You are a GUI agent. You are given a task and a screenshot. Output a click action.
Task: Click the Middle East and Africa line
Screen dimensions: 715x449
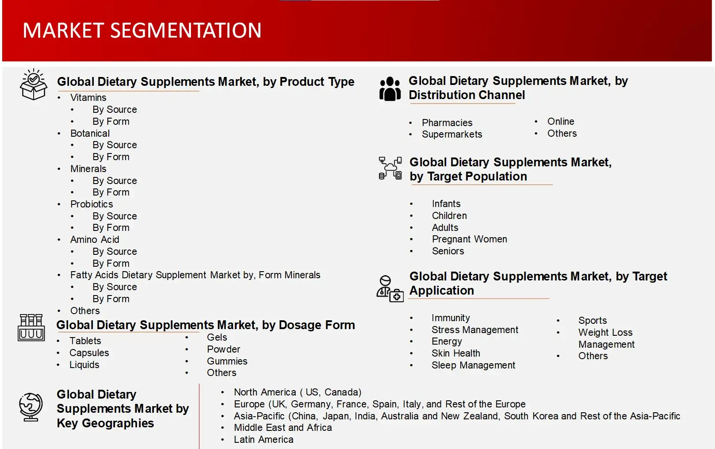283,428
